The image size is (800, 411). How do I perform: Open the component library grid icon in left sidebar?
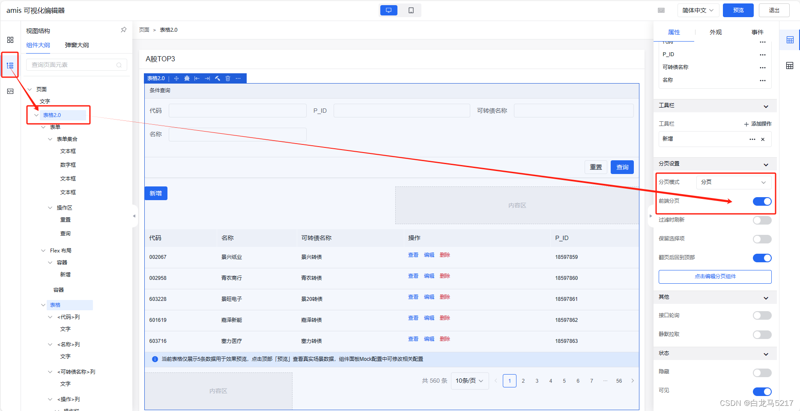(x=10, y=39)
